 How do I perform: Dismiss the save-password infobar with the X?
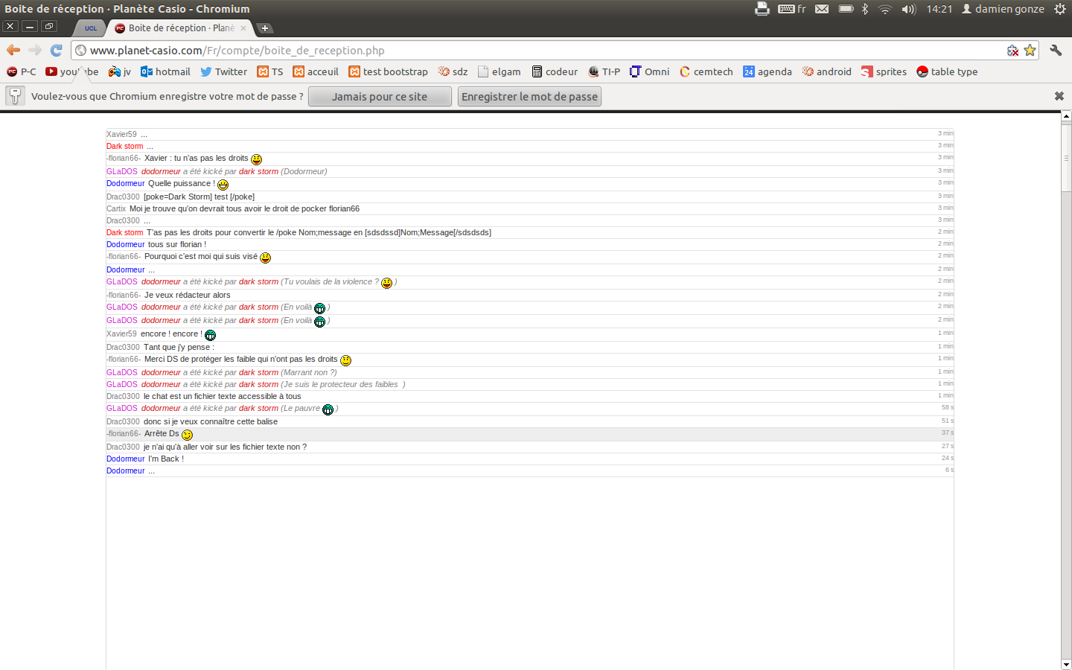pyautogui.click(x=1059, y=96)
